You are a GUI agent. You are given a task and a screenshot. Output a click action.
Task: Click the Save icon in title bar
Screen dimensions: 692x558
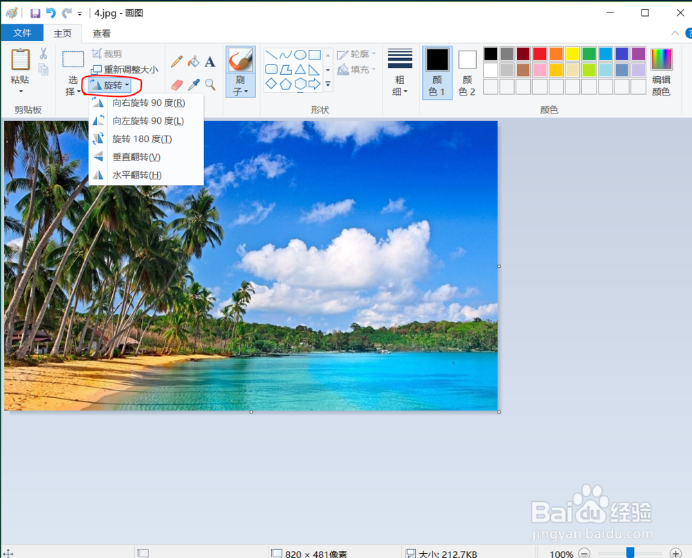tap(35, 13)
